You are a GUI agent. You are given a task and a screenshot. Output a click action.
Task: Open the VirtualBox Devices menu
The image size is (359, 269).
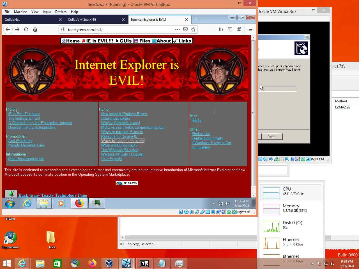pos(61,12)
